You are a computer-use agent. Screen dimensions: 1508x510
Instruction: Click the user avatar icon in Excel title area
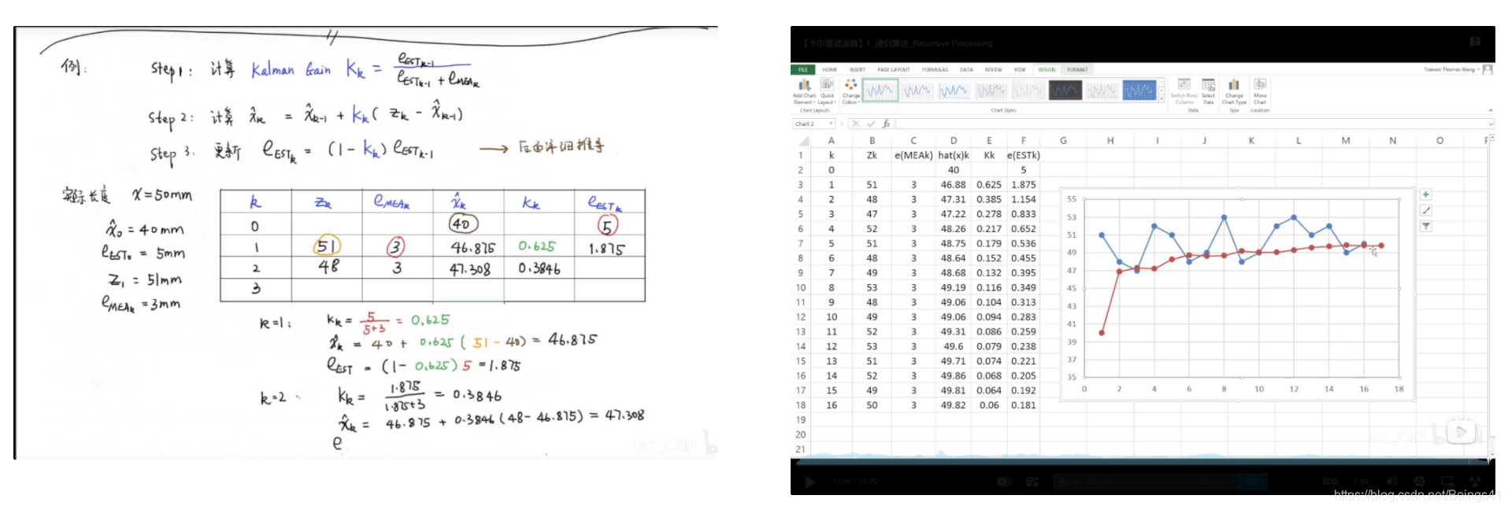(1488, 69)
